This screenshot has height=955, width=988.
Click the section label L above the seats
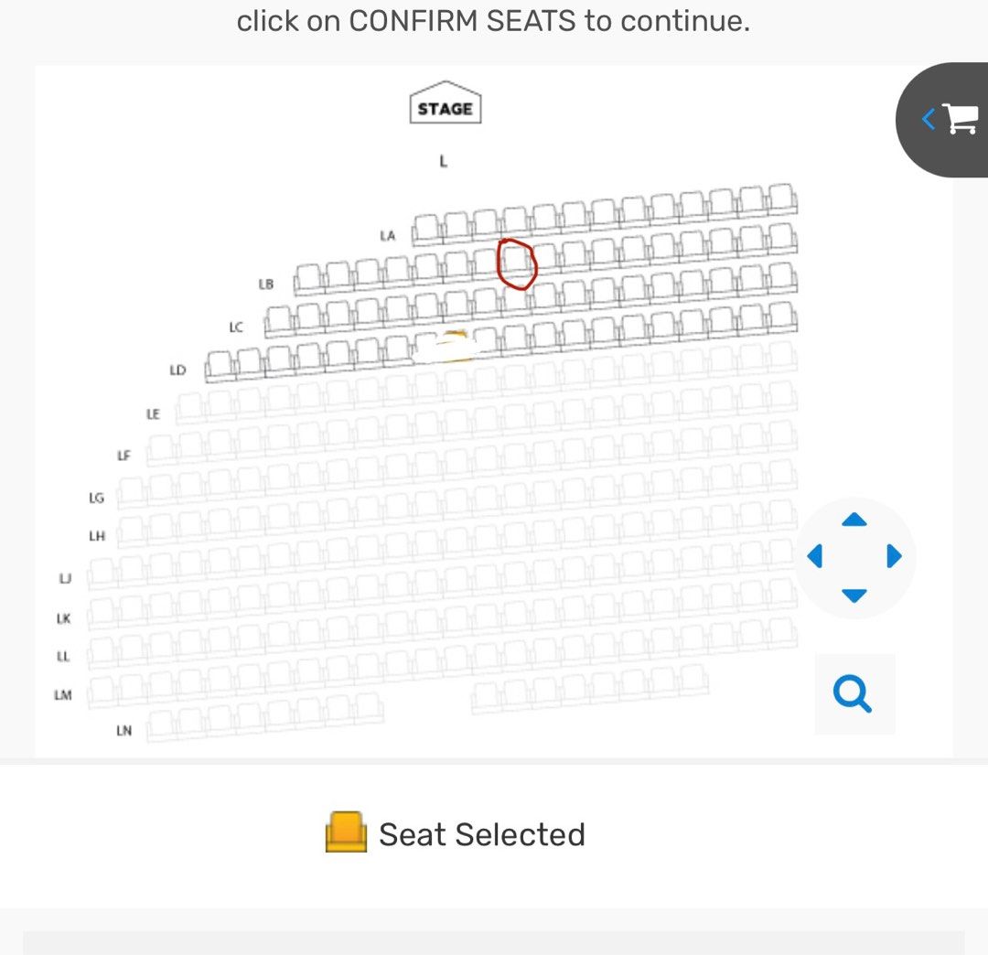(443, 162)
